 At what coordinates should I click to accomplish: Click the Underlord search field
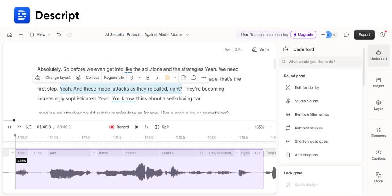(x=321, y=62)
